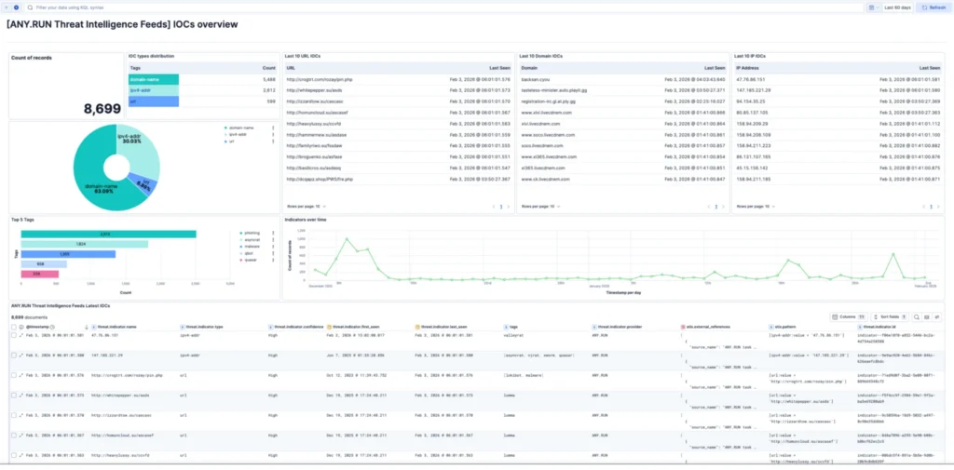Select checkbox for whitepepper.su/asds table row

[13, 396]
